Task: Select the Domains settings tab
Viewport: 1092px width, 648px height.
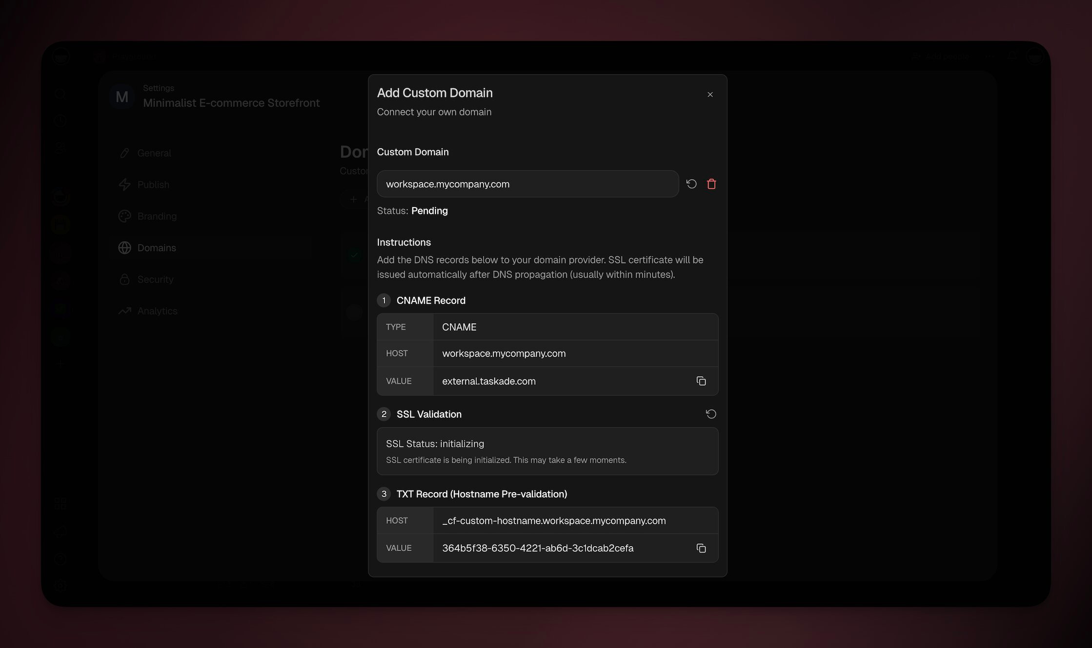Action: pyautogui.click(x=156, y=248)
